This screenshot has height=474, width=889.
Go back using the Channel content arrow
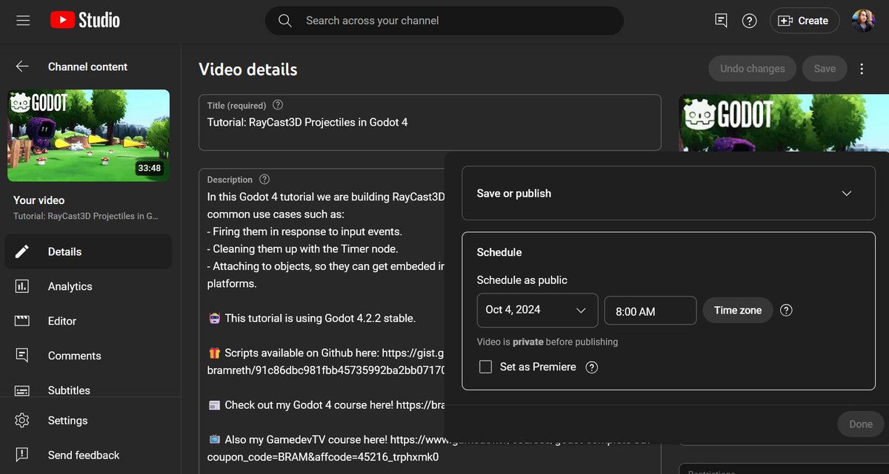pos(22,67)
